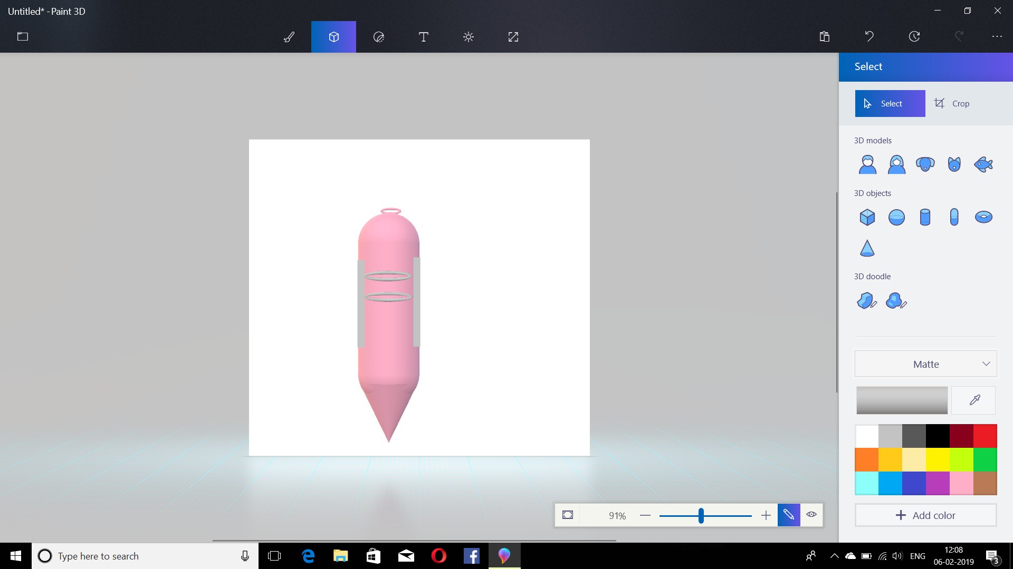Pick the pink color swatch
The image size is (1013, 569).
click(961, 483)
